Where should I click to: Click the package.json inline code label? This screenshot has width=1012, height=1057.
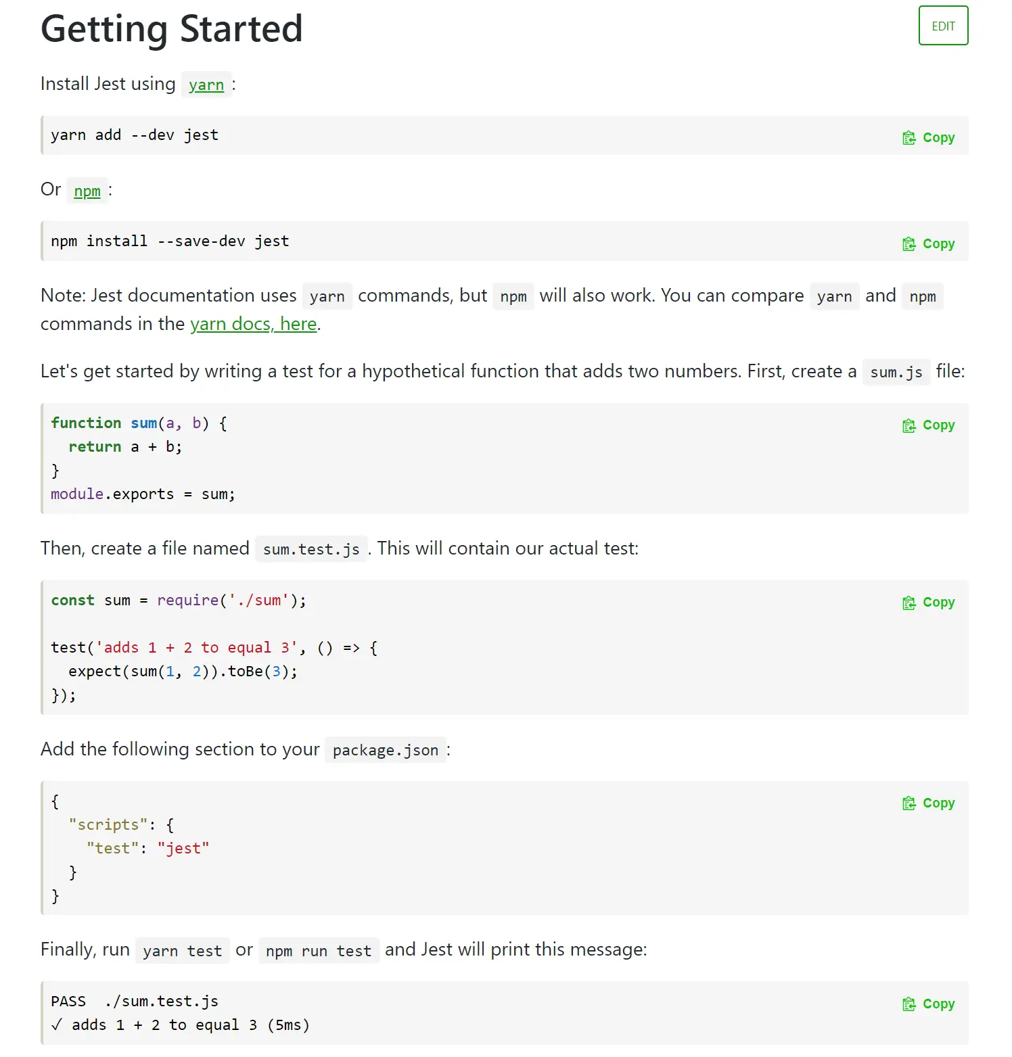click(x=386, y=750)
